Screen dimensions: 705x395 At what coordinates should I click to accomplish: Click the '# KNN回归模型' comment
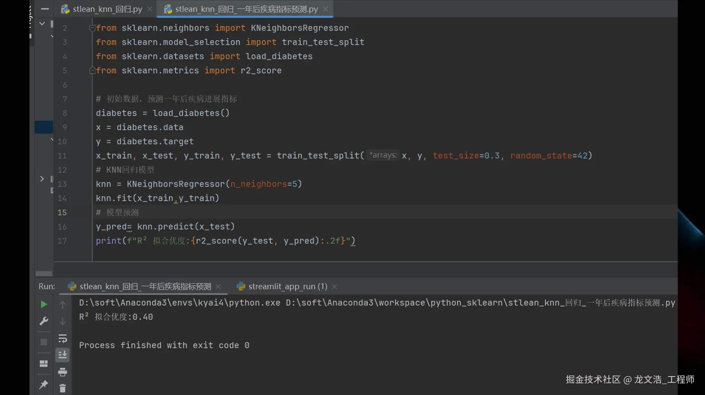[125, 170]
